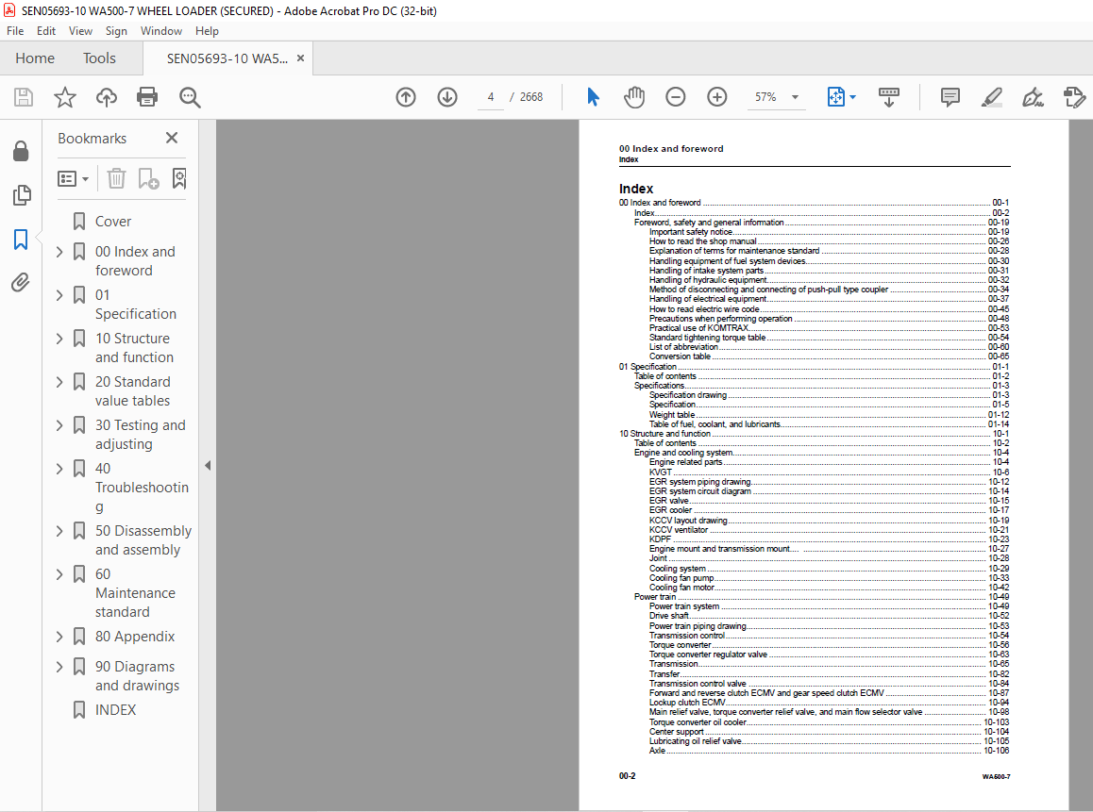Click the page number input field
This screenshot has height=812, width=1093.
click(491, 97)
